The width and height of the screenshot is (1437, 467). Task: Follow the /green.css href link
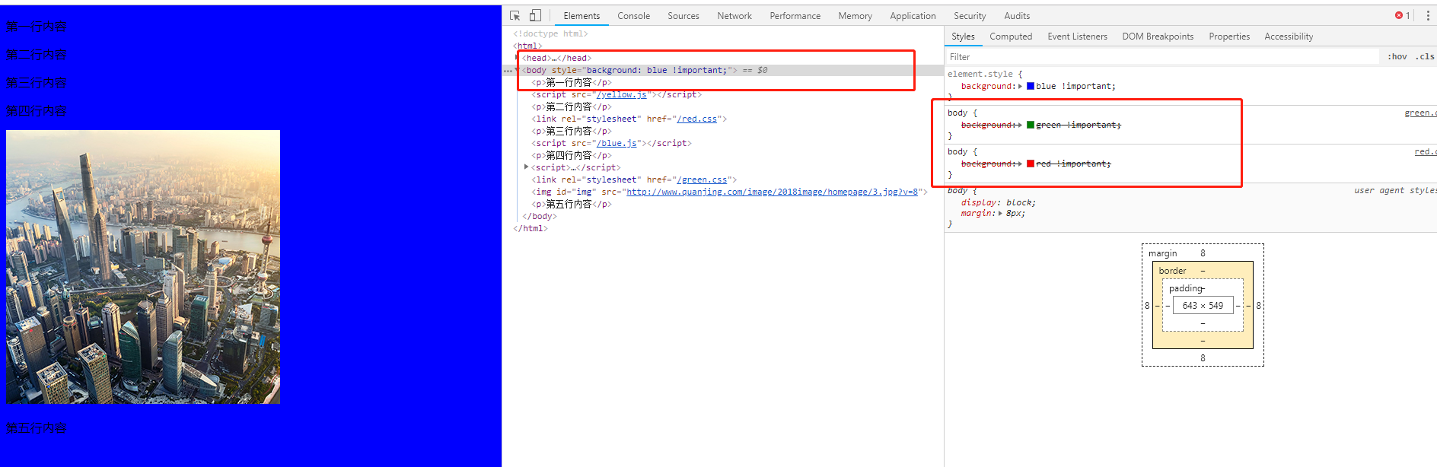coord(702,180)
